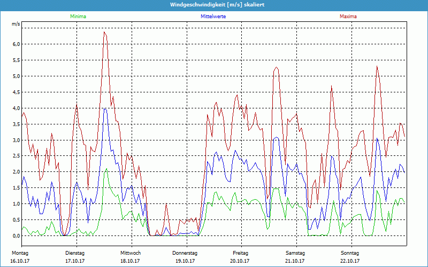Click the 5,5 y-axis value
The image size is (428, 267).
click(17, 60)
